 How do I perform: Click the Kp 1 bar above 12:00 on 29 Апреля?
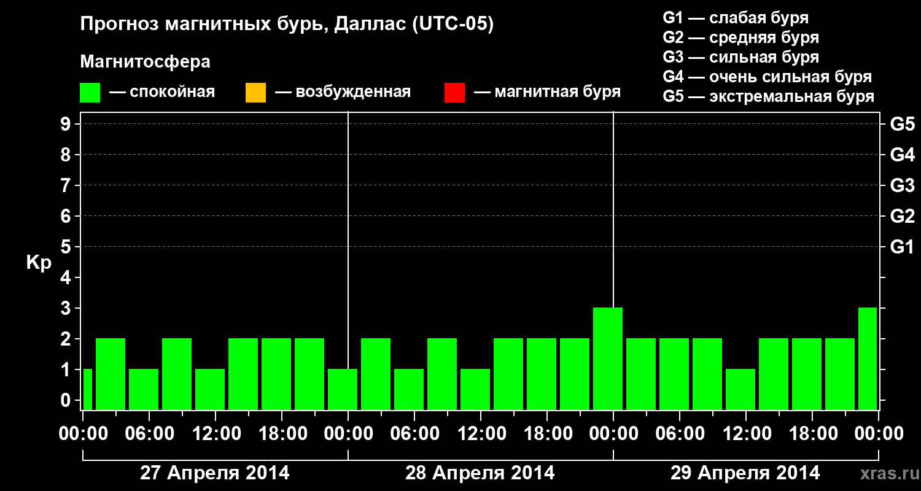pyautogui.click(x=740, y=389)
